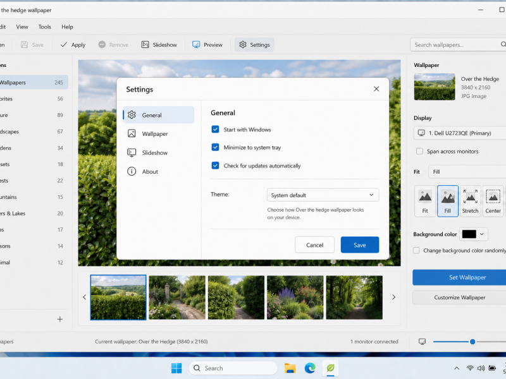Viewport: 506px width, 379px height.
Task: Click the volume speaker tray icon
Action: pyautogui.click(x=481, y=368)
